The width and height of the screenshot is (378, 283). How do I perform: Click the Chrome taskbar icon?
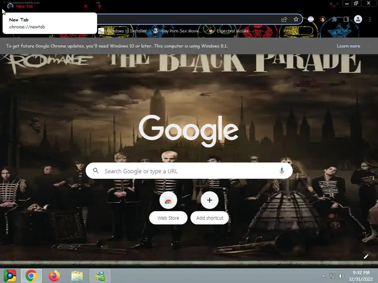(x=31, y=276)
